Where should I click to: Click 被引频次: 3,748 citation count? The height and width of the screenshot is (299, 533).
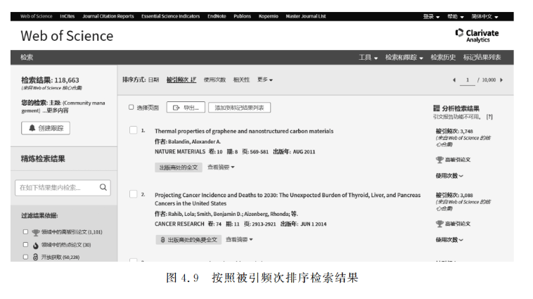(x=454, y=131)
